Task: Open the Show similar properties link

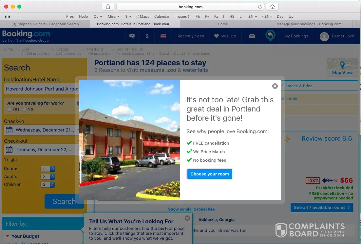Action: coord(191,209)
